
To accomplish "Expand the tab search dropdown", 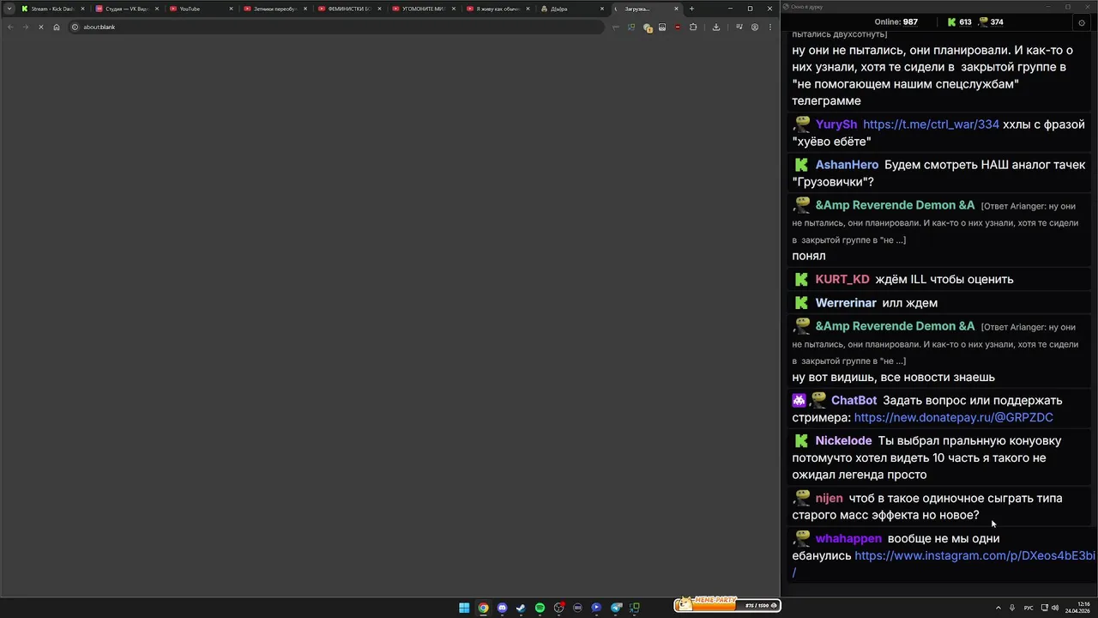I will pyautogui.click(x=9, y=9).
